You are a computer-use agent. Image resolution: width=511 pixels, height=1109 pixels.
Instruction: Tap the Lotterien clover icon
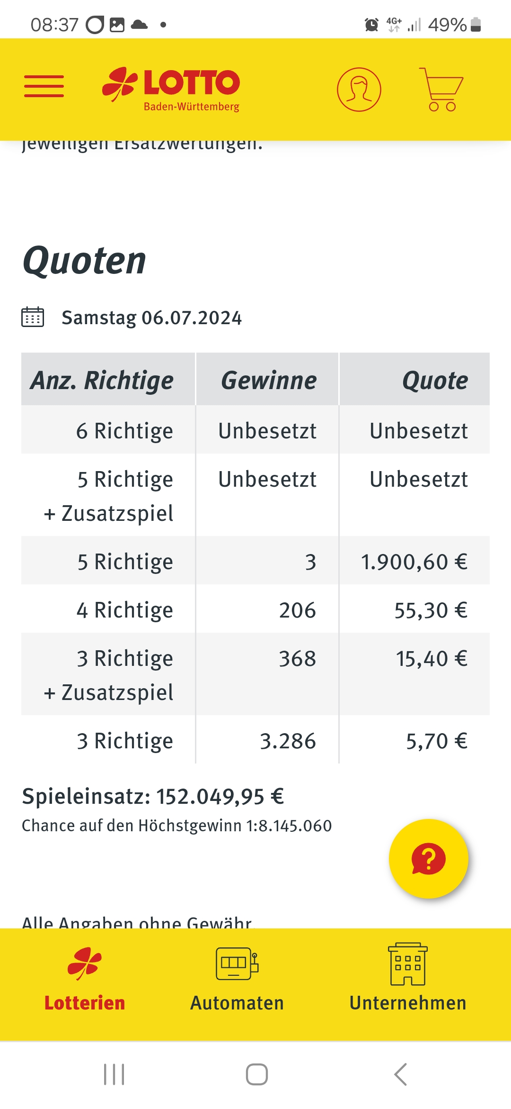(x=85, y=964)
